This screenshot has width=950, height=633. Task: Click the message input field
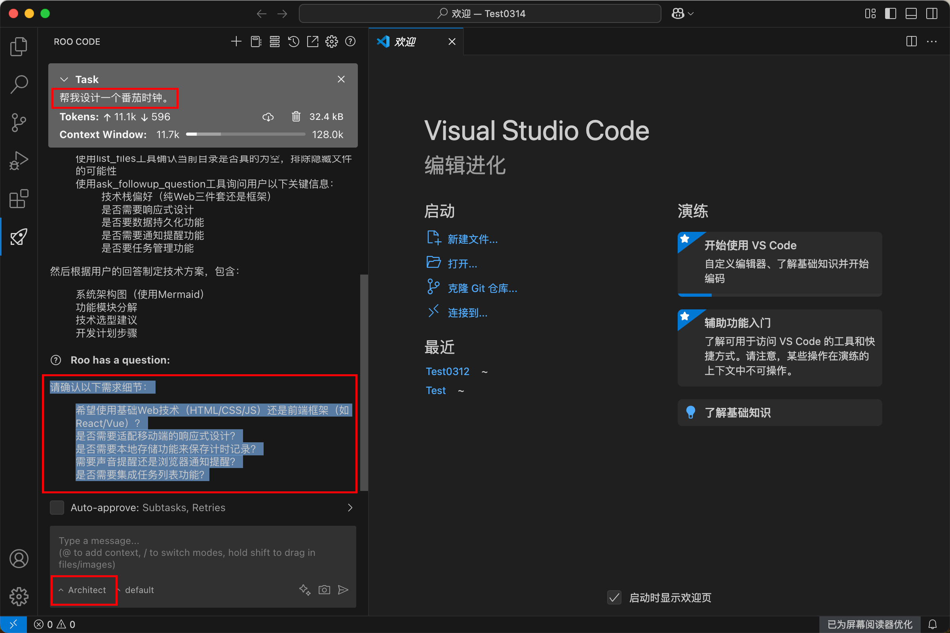pyautogui.click(x=202, y=552)
